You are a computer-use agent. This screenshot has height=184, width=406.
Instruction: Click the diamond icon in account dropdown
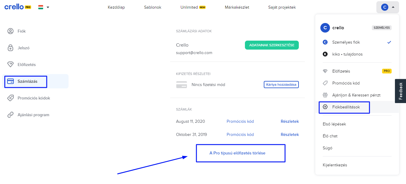coord(325,71)
